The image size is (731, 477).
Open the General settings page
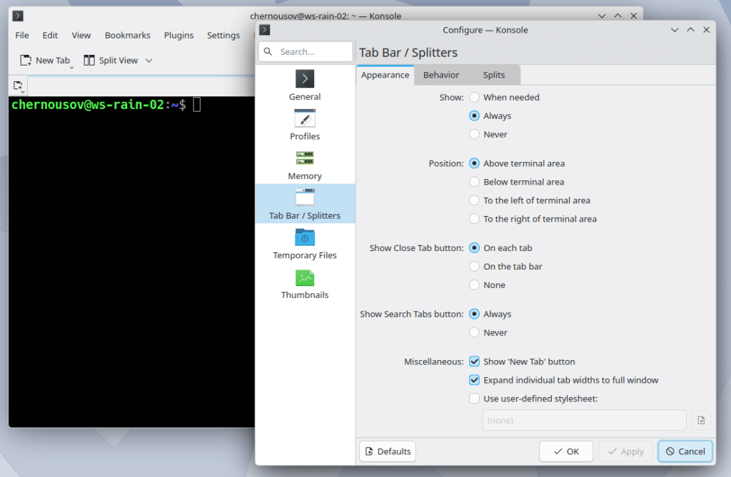(x=305, y=85)
